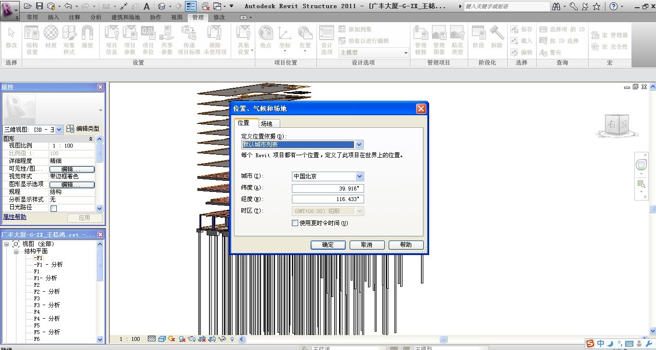Click the visual style cube icon in view bar
The image size is (656, 350).
click(162, 339)
